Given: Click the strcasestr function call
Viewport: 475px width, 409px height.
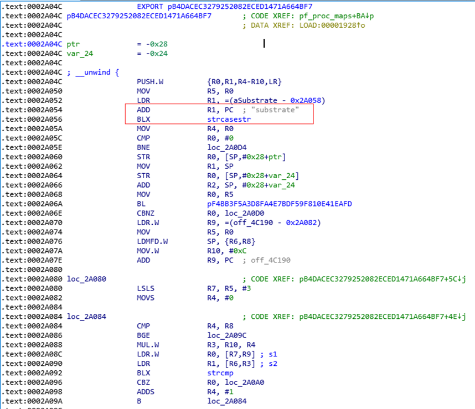Looking at the screenshot, I should coord(229,120).
